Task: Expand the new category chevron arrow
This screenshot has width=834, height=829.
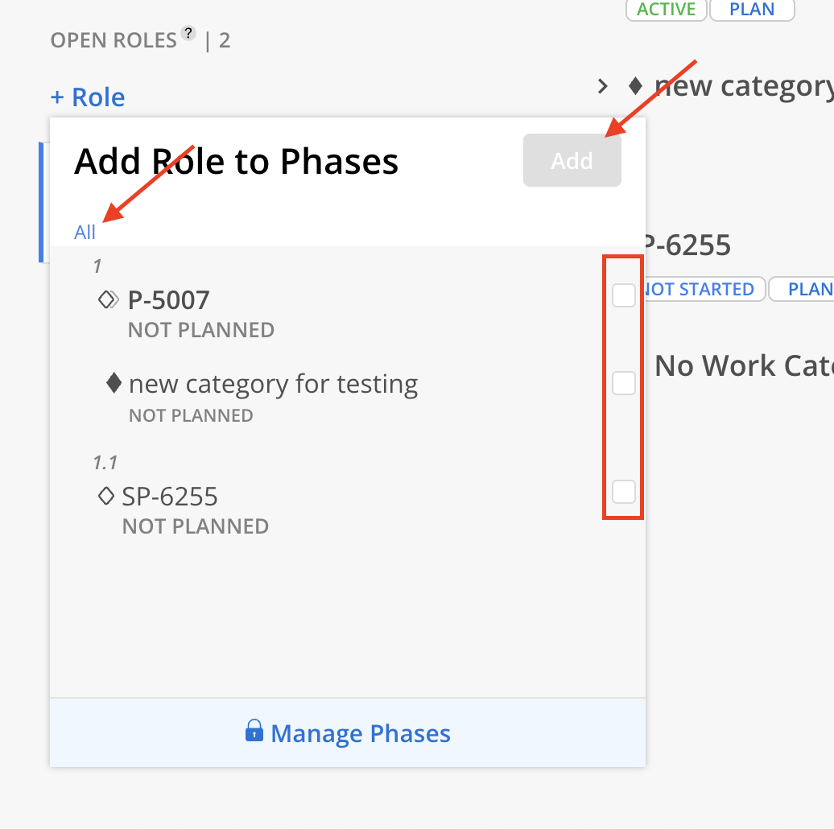Action: point(602,86)
